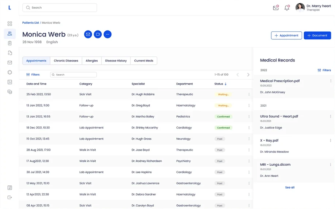
Task: Open notifications bell in top bar
Action: pos(287,8)
